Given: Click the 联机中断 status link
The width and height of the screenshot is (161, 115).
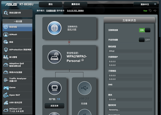Looking at the screenshot, I should pos(72,30).
